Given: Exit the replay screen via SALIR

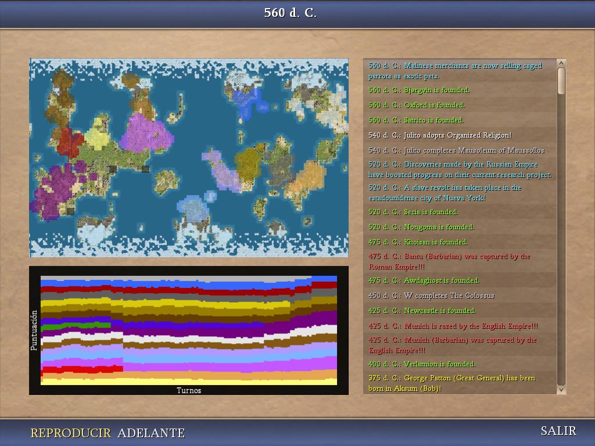Looking at the screenshot, I should pos(558,431).
